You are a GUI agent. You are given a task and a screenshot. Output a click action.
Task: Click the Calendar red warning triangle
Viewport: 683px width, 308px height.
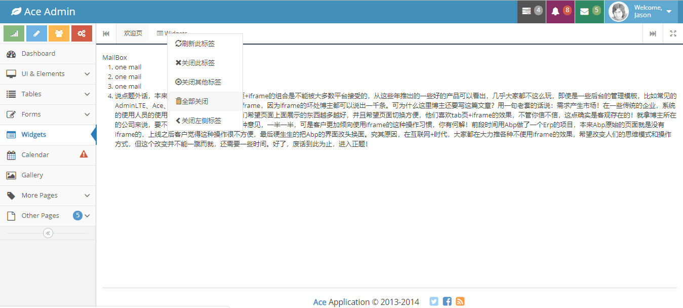click(x=84, y=154)
